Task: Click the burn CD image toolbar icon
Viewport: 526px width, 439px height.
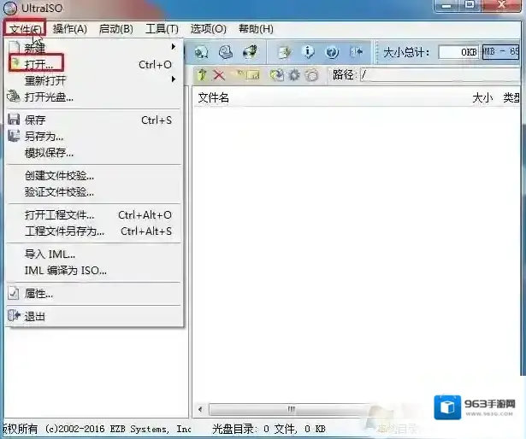Action: point(250,52)
